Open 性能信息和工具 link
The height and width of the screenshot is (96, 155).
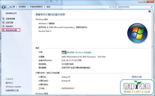point(12,90)
